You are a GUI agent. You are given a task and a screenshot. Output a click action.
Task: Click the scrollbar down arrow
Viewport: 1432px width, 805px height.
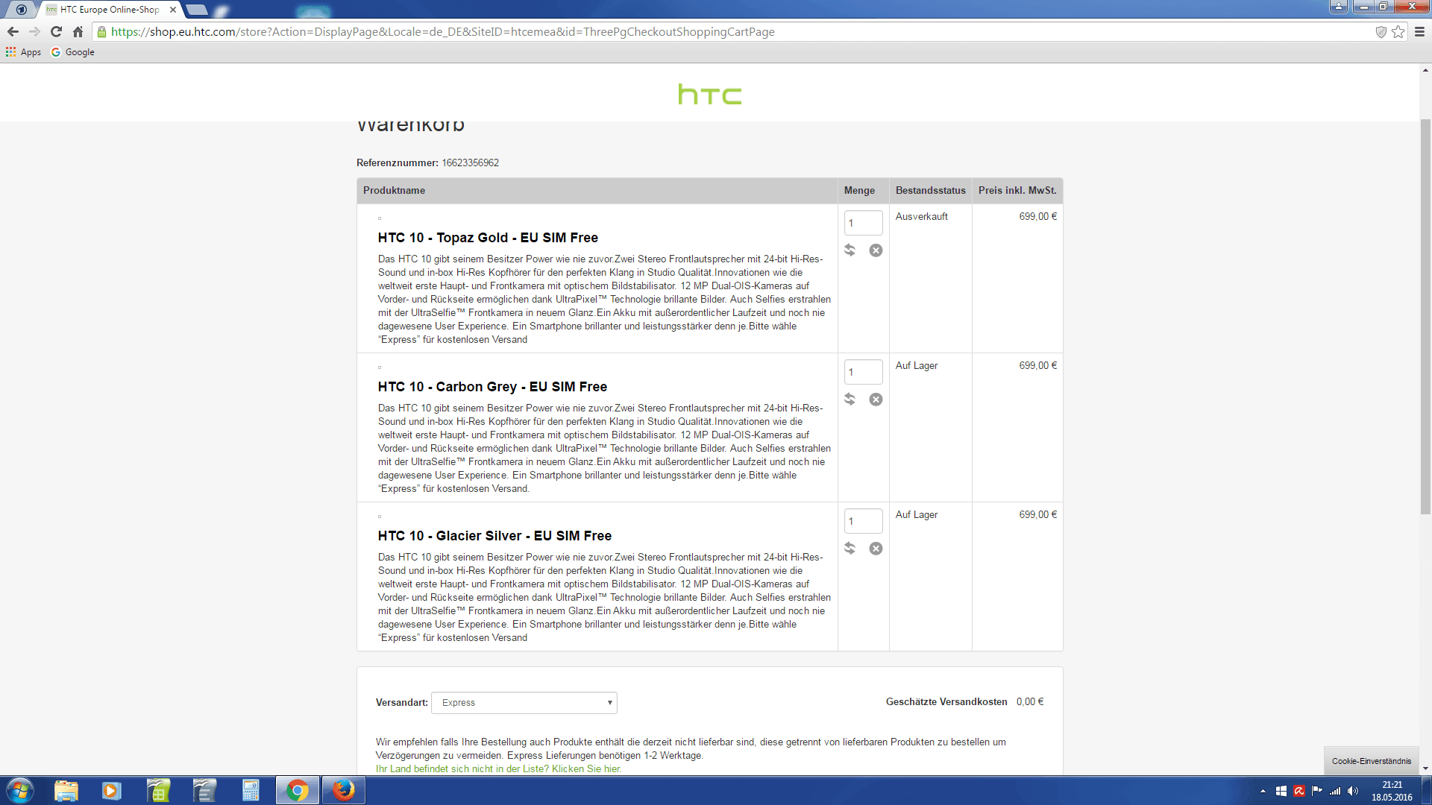pyautogui.click(x=1425, y=768)
